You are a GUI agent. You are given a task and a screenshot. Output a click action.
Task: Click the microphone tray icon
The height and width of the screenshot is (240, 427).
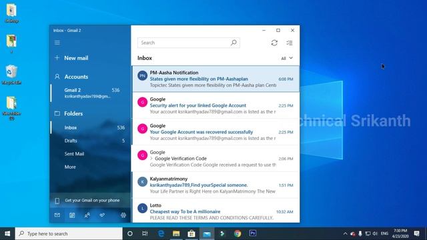[360, 233]
